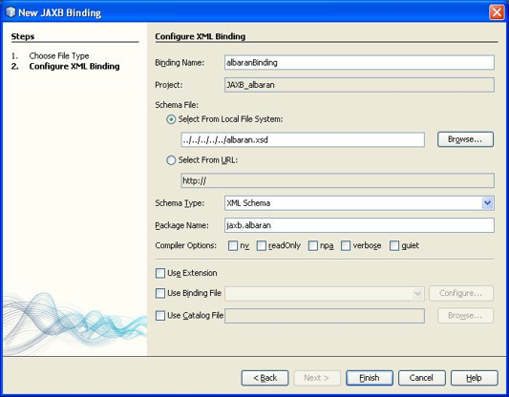Click the Catalog File path field
Viewport: 509px width, 397px height.
coord(325,316)
